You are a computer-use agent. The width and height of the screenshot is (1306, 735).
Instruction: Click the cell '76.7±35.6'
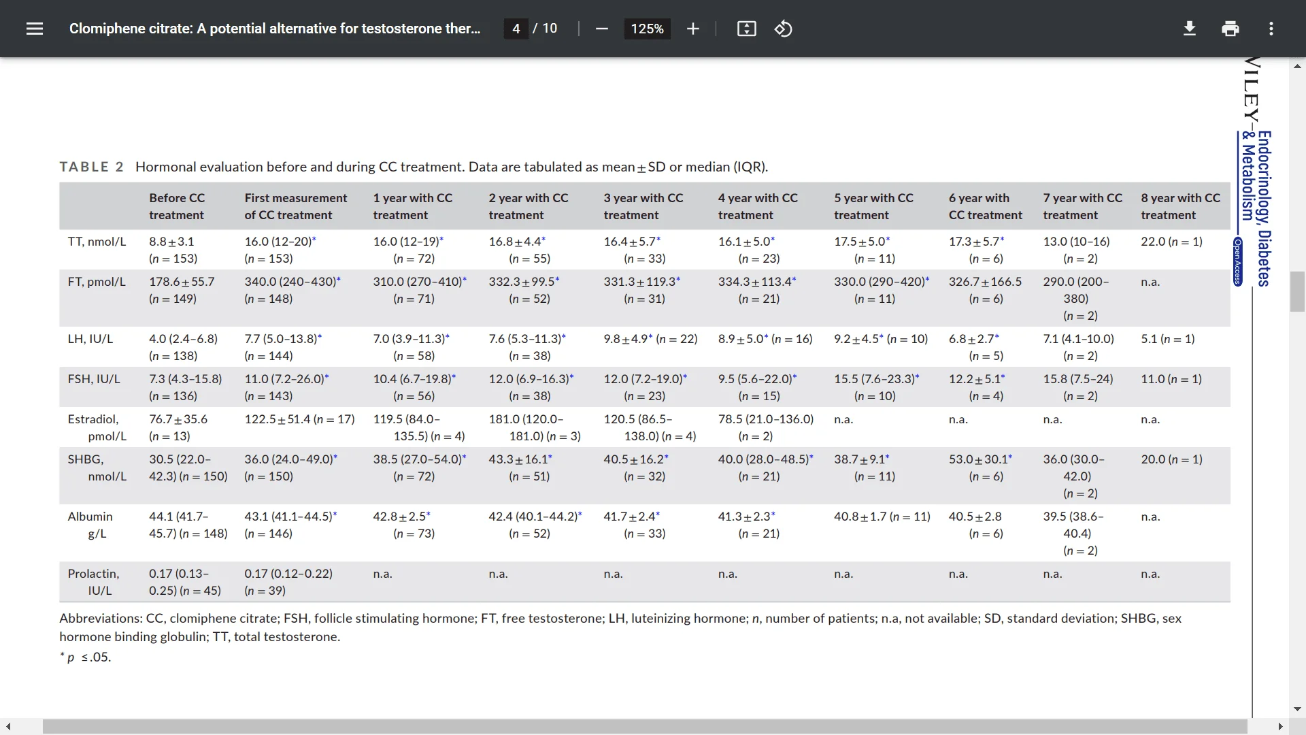point(178,419)
